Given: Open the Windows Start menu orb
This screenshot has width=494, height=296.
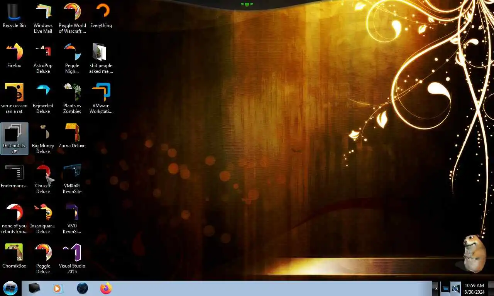Looking at the screenshot, I should (10, 288).
